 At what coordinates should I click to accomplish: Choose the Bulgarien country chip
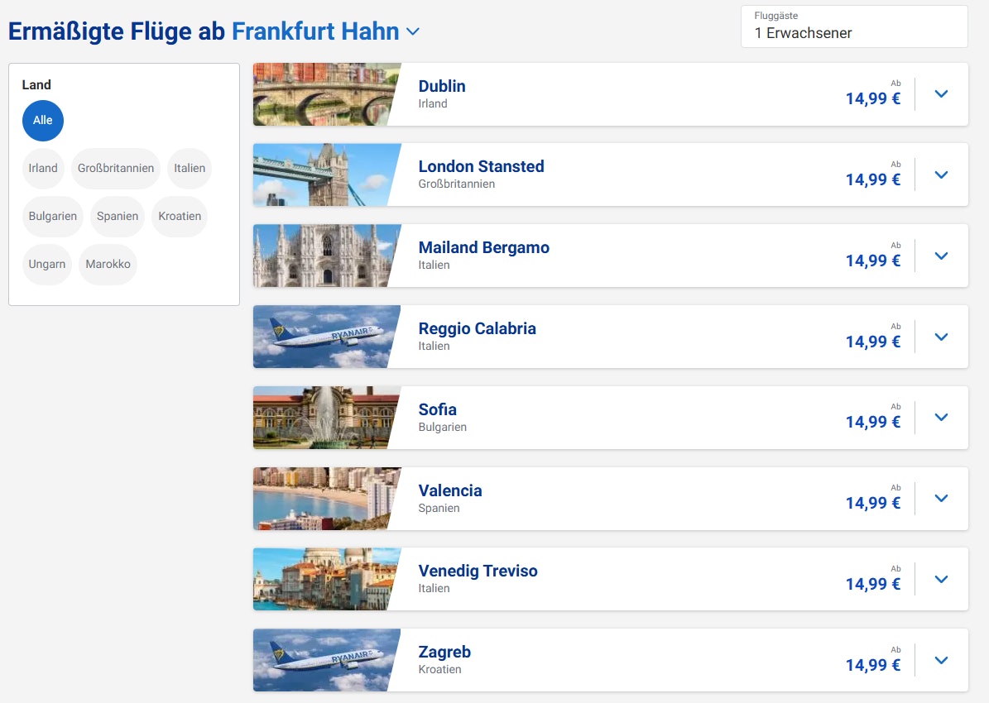point(53,217)
